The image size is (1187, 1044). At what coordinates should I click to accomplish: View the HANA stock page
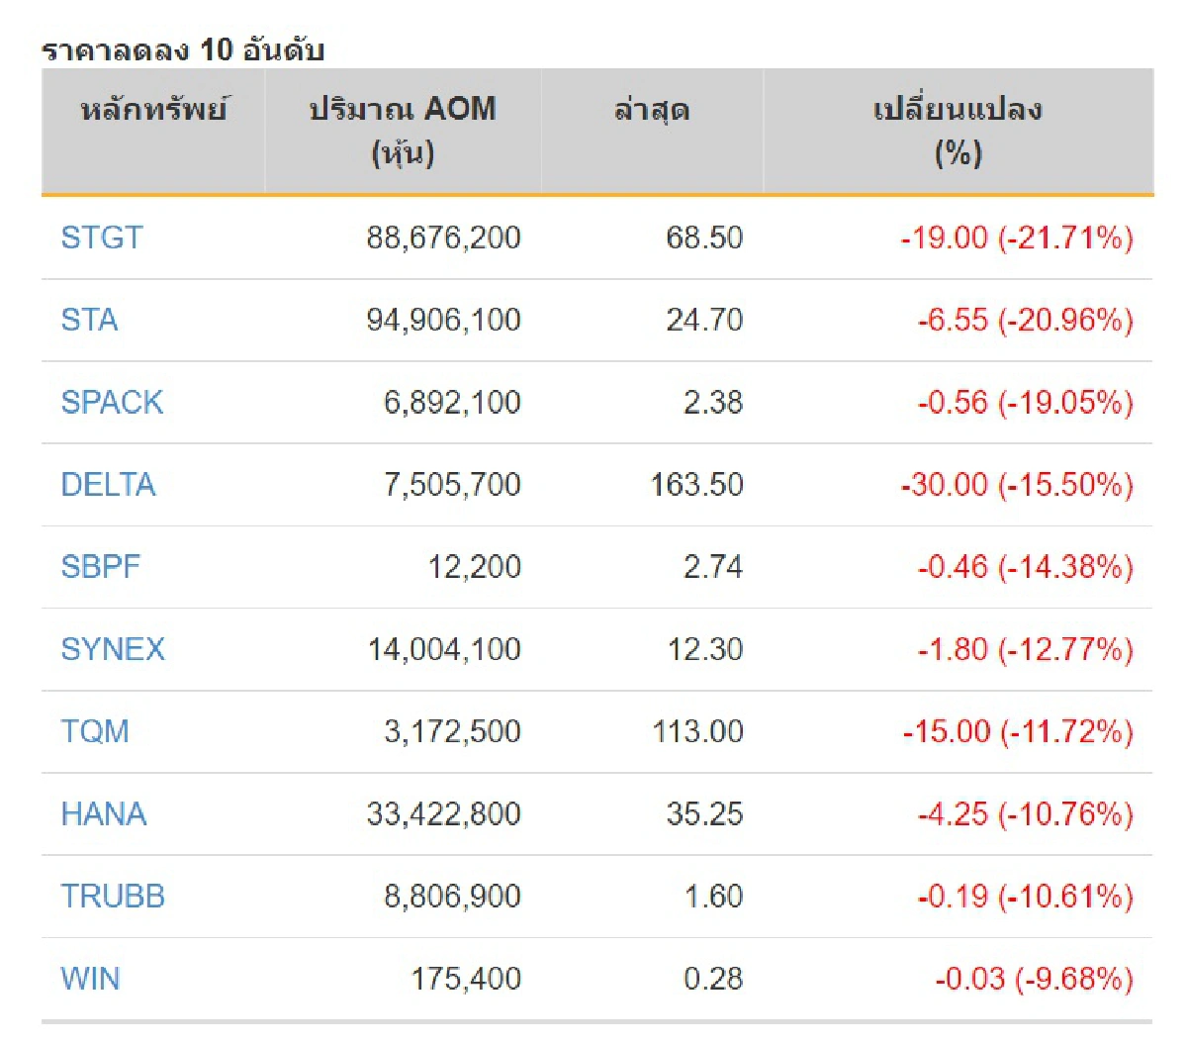tap(103, 813)
